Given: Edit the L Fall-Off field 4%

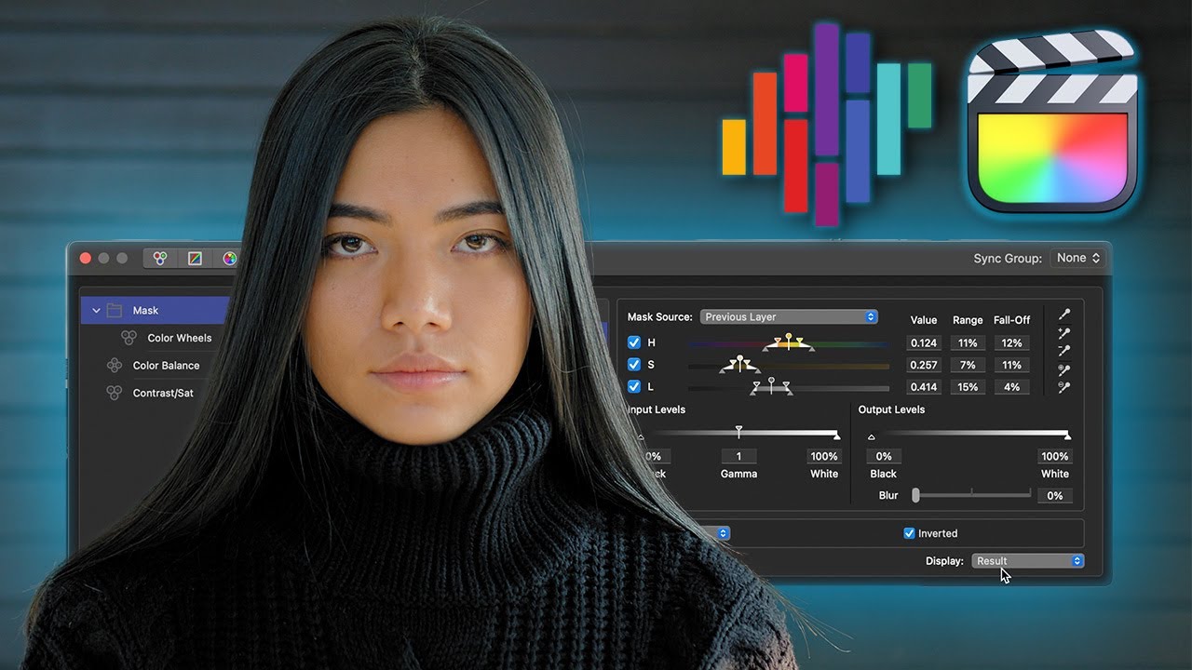Looking at the screenshot, I should tap(1011, 386).
